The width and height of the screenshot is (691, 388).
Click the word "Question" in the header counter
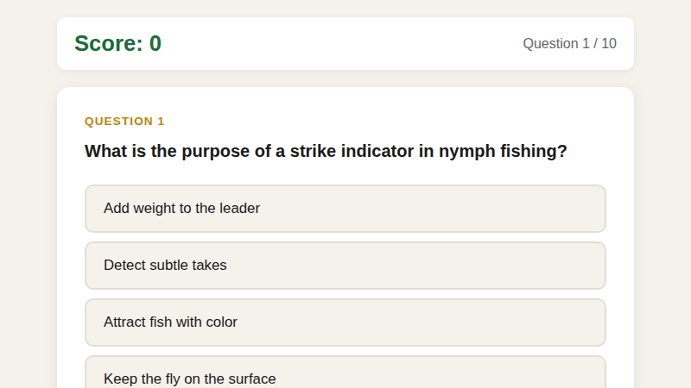[x=550, y=44]
